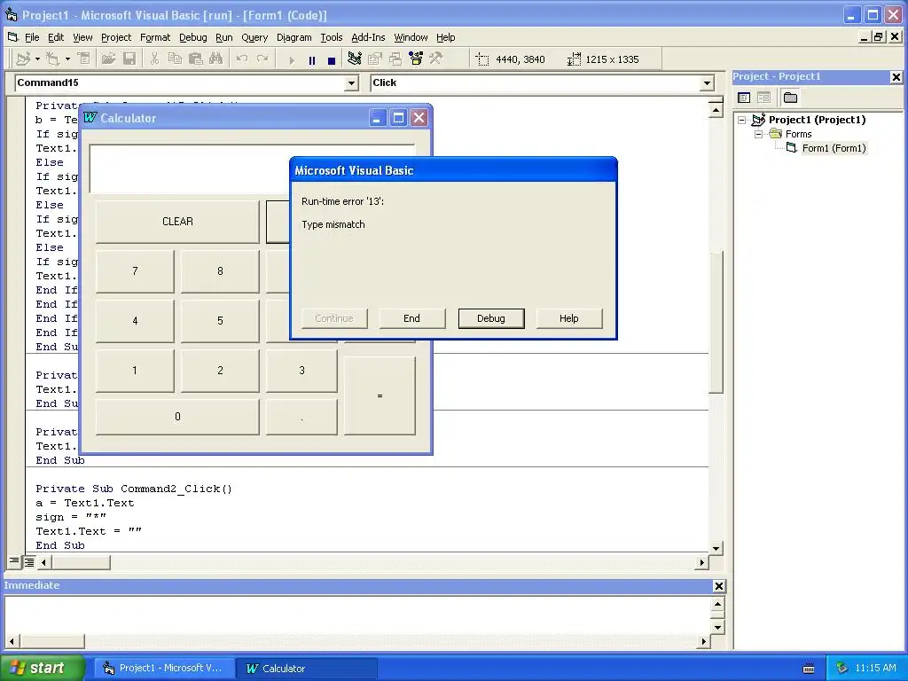Open the Menu Editor toolbar icon
Viewport: 908px width, 681px height.
(84, 59)
